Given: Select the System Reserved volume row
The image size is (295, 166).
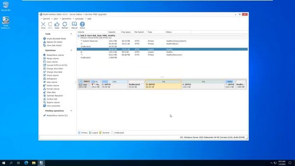Looking at the screenshot, I should click(162, 41).
